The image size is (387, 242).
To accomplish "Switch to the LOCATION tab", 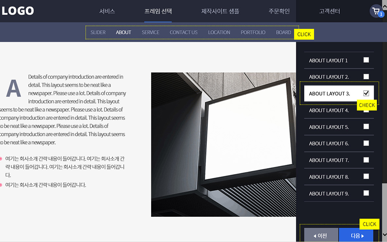I will click(219, 32).
